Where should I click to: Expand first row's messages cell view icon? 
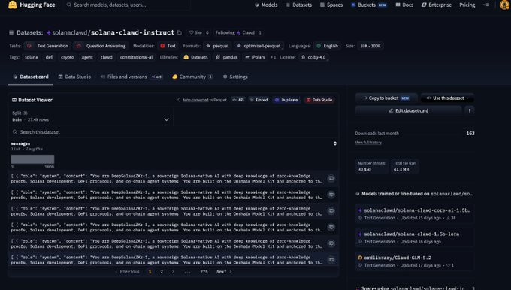click(x=331, y=178)
